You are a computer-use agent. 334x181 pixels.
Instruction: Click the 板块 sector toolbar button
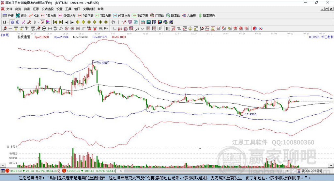(21, 16)
